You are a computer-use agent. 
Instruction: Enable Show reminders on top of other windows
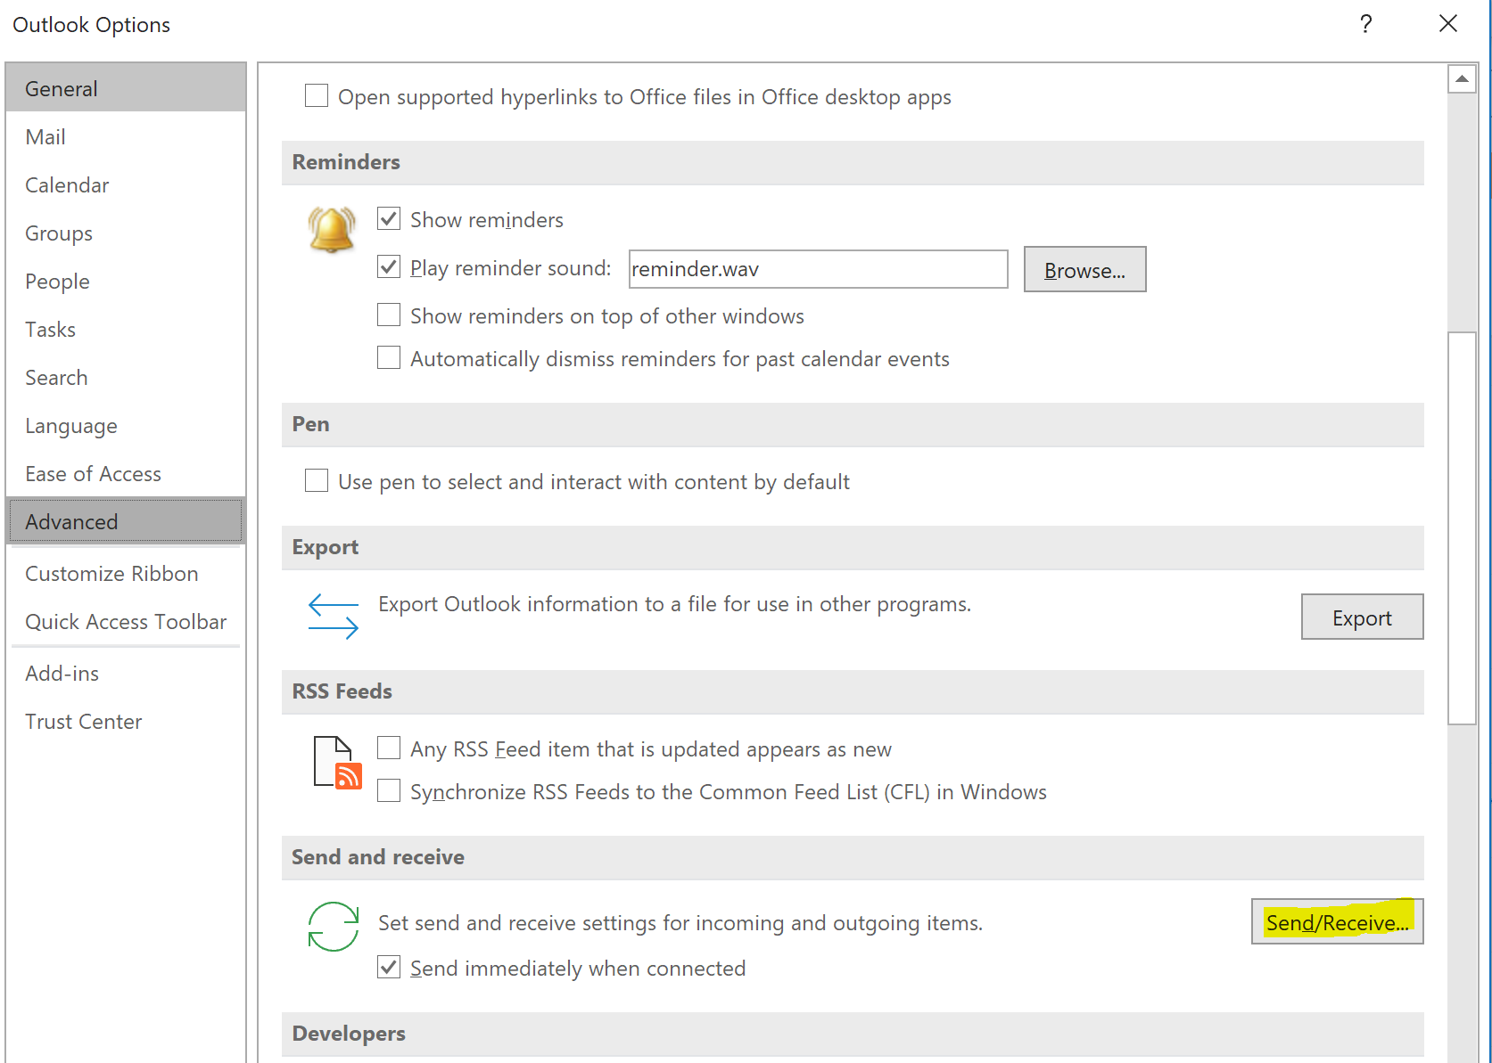[389, 315]
